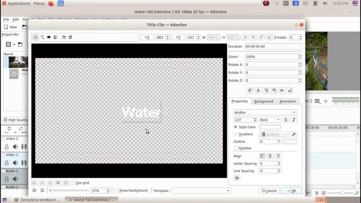The height and width of the screenshot is (203, 361).
Task: Click the solid color swatch for text
Action: click(270, 127)
